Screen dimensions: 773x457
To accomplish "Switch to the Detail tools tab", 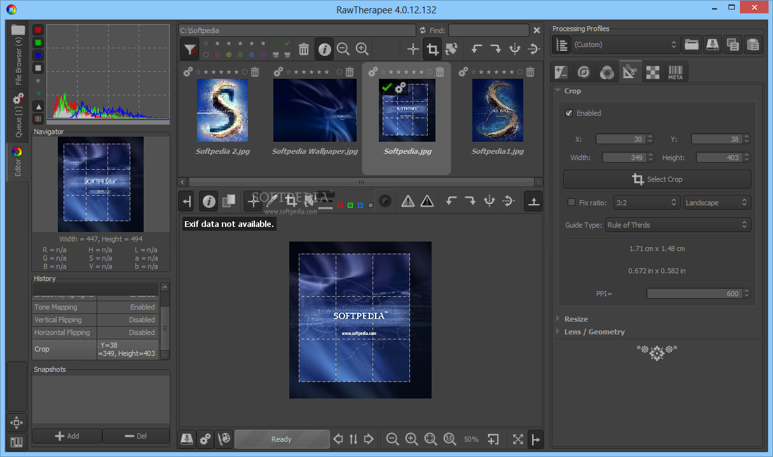I will (x=584, y=72).
